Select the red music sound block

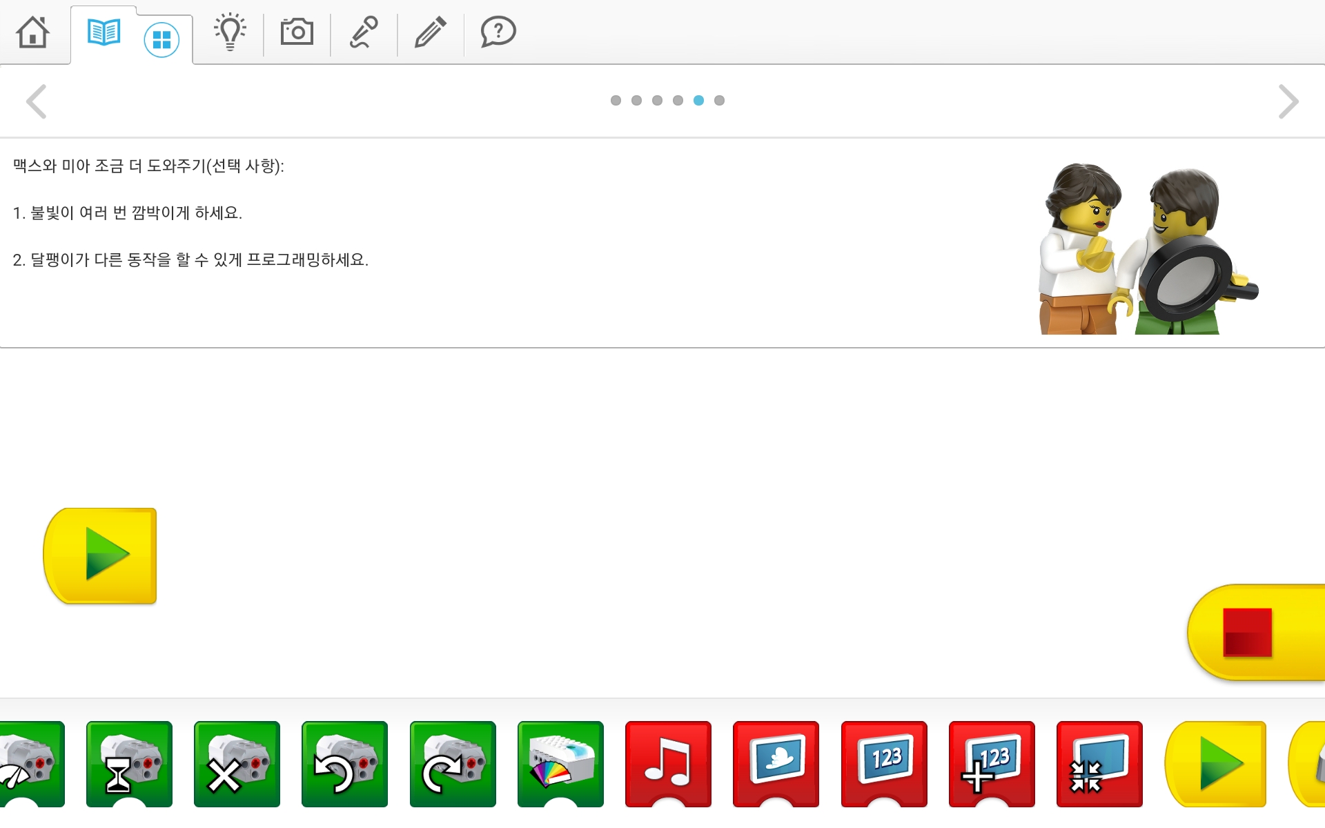(x=668, y=764)
